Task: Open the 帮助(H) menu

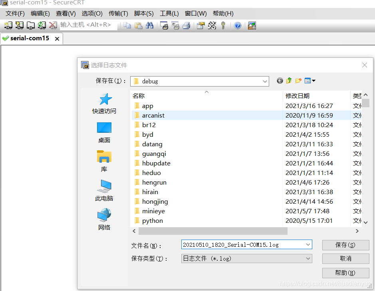Action: (223, 14)
